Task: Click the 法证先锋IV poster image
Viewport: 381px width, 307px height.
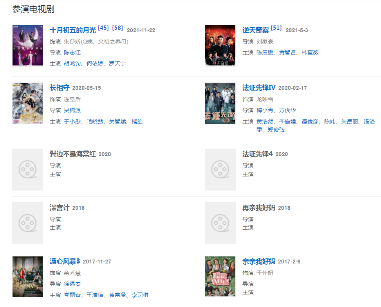Action: tap(220, 104)
